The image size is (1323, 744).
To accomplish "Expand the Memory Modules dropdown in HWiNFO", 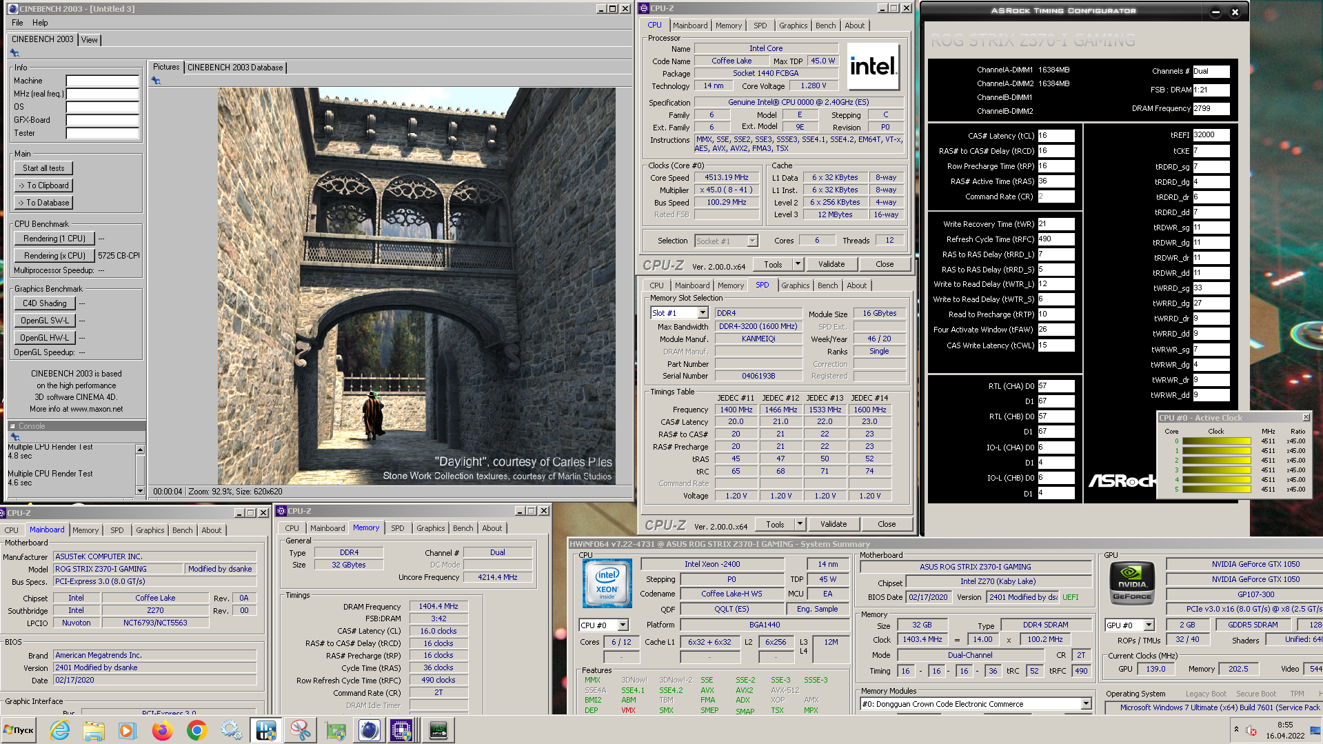I will (x=1086, y=704).
